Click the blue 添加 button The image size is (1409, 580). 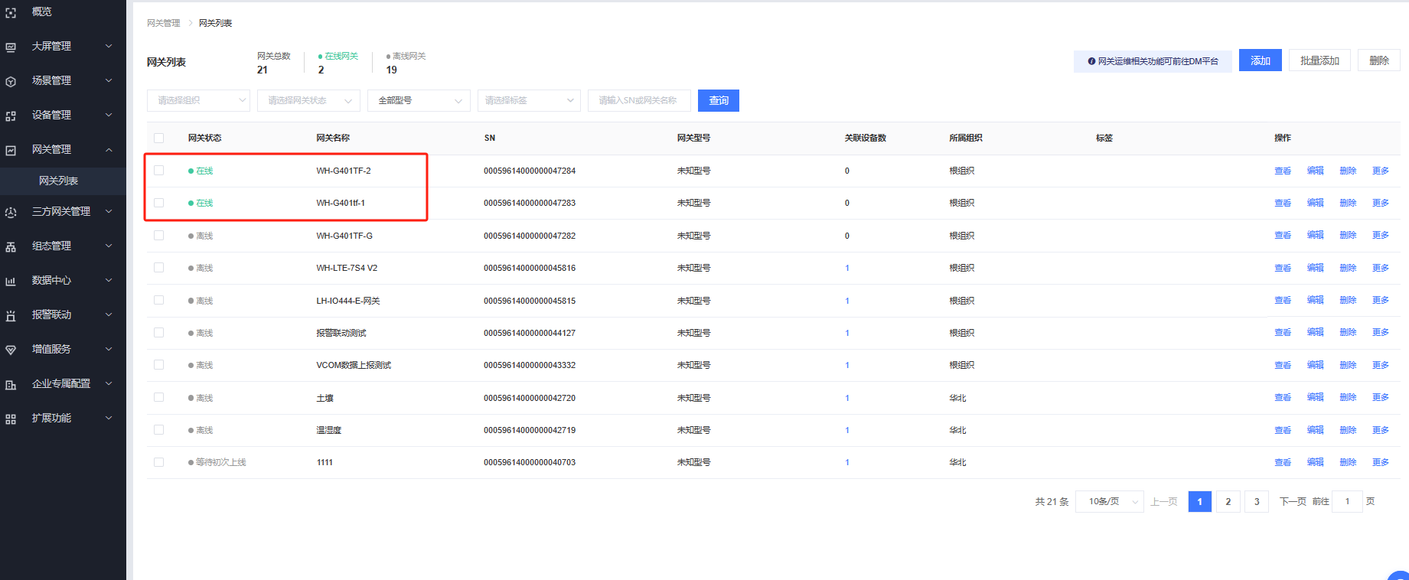[1261, 61]
